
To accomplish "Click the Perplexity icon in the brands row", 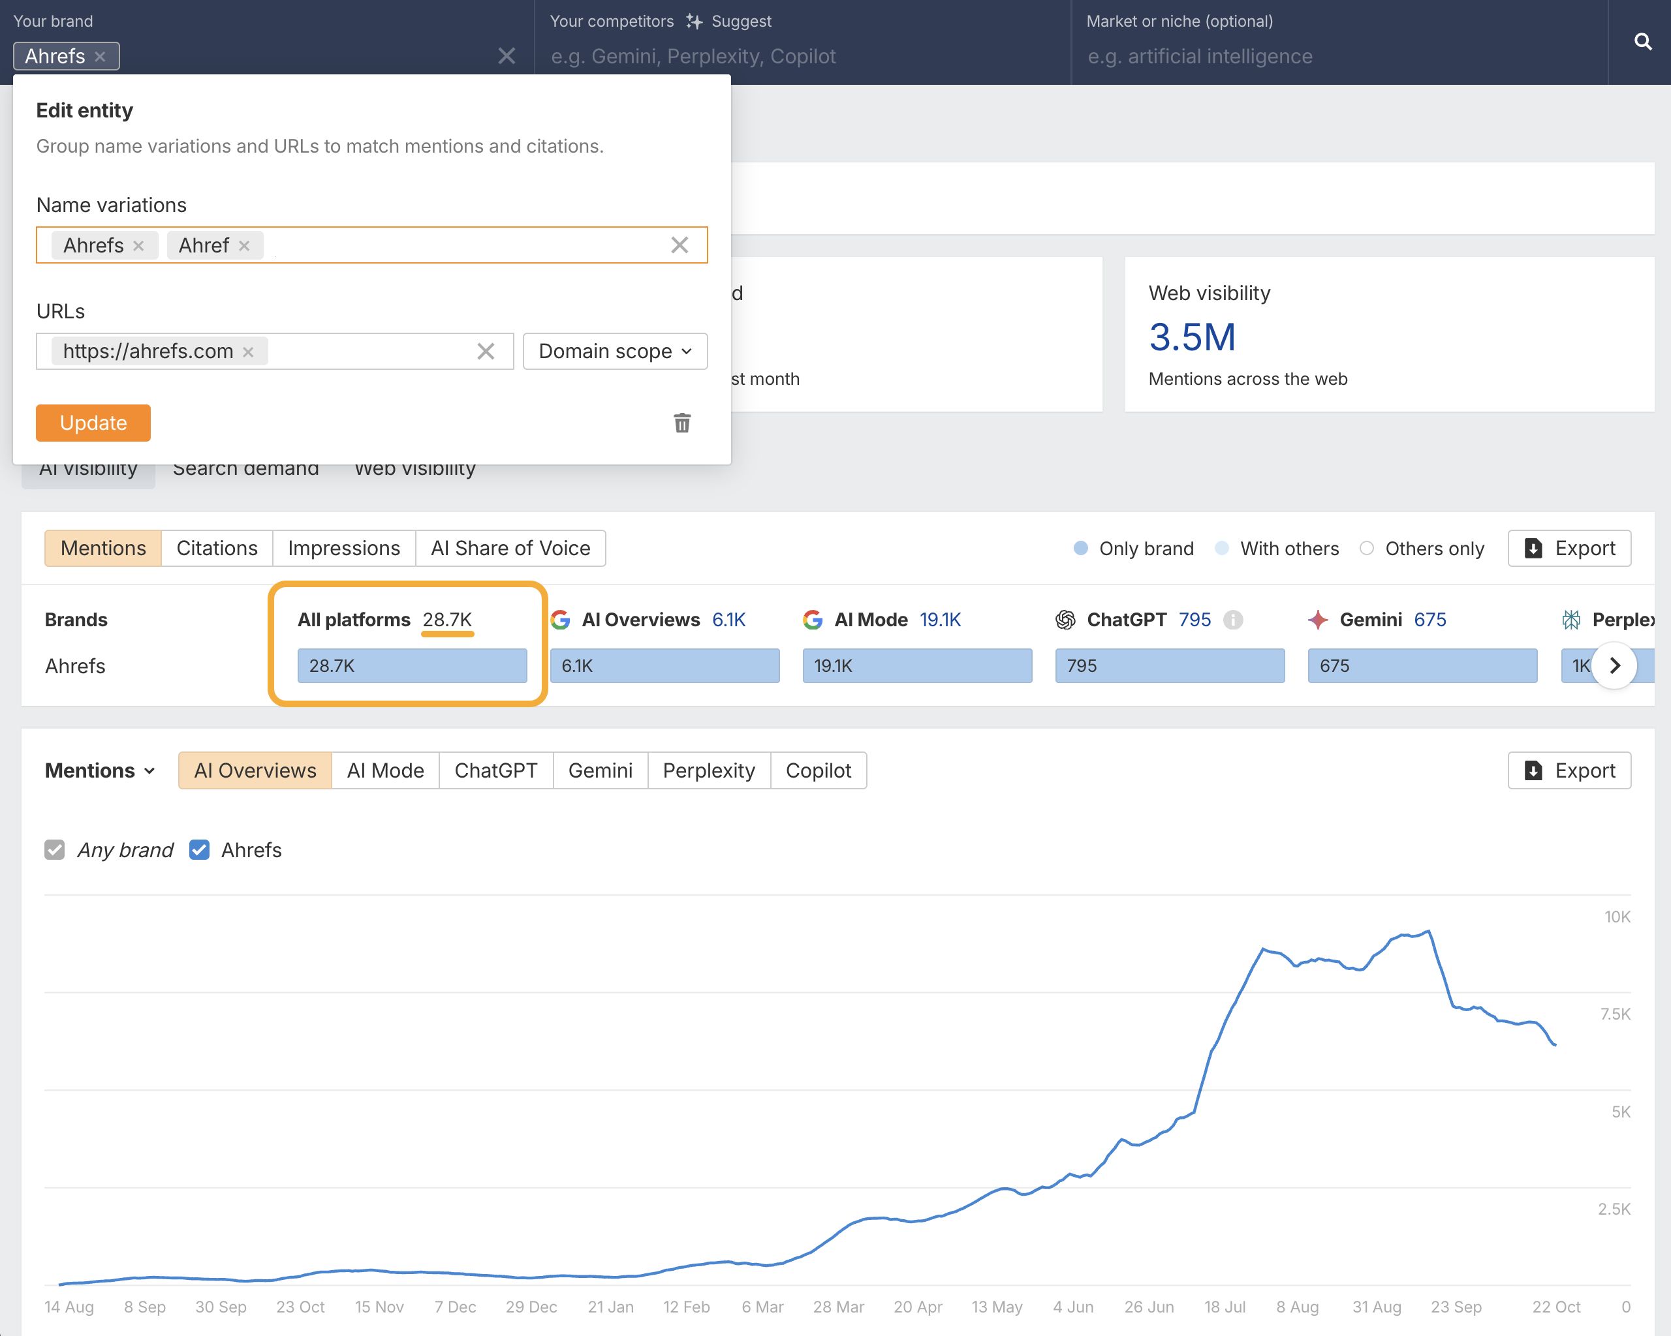I will click(x=1572, y=620).
